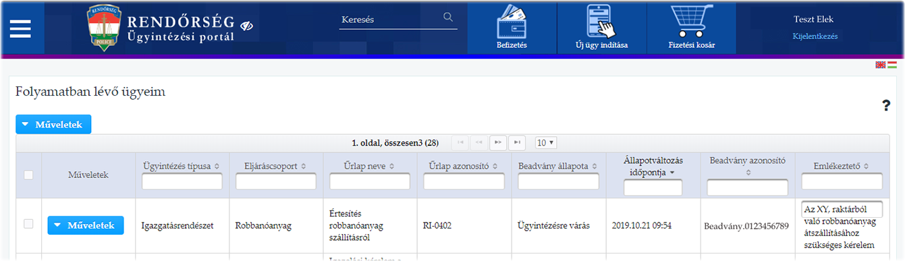Click the Folyamatban lévő ügyeim heading
Image resolution: width=905 pixels, height=261 pixels.
[x=90, y=92]
